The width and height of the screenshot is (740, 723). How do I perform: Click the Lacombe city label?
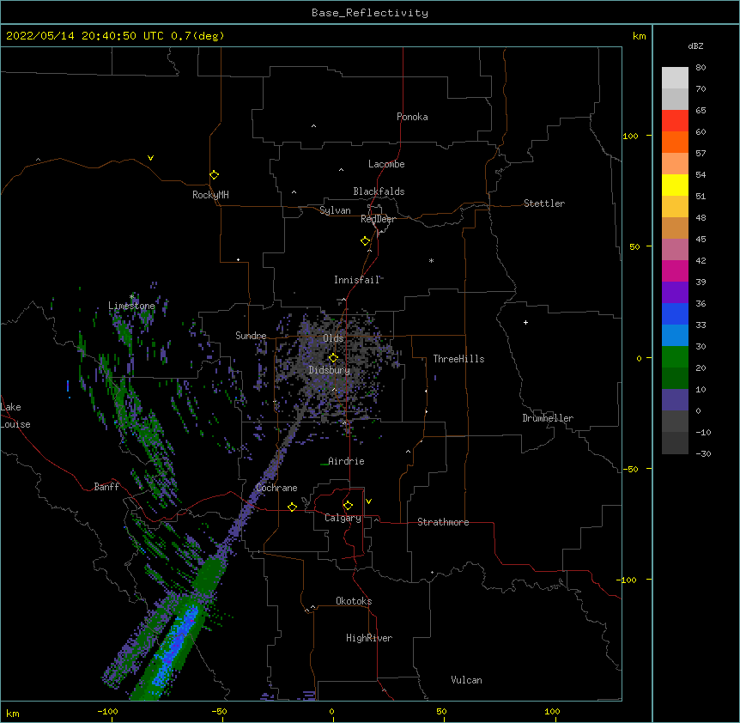(386, 164)
